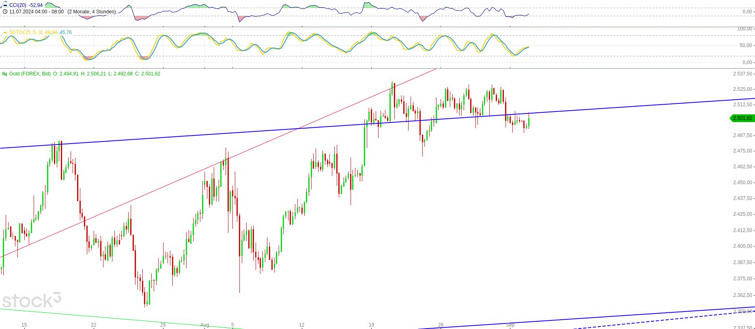Click the 2.412,50 price axis label
This screenshot has width=755, height=329.
point(743,230)
